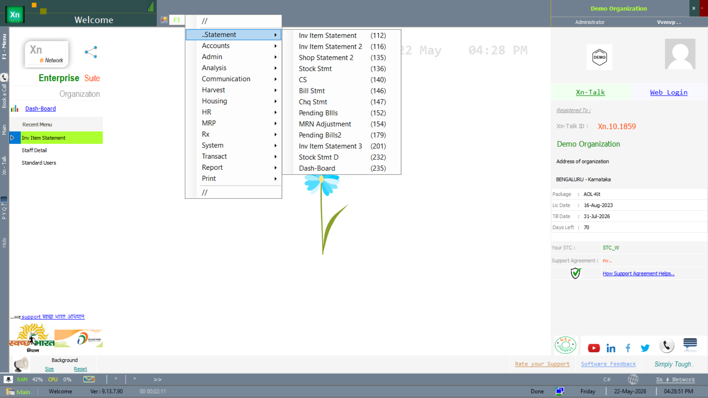708x398 pixels.
Task: Select the ..Statement menu entry
Action: pos(233,35)
